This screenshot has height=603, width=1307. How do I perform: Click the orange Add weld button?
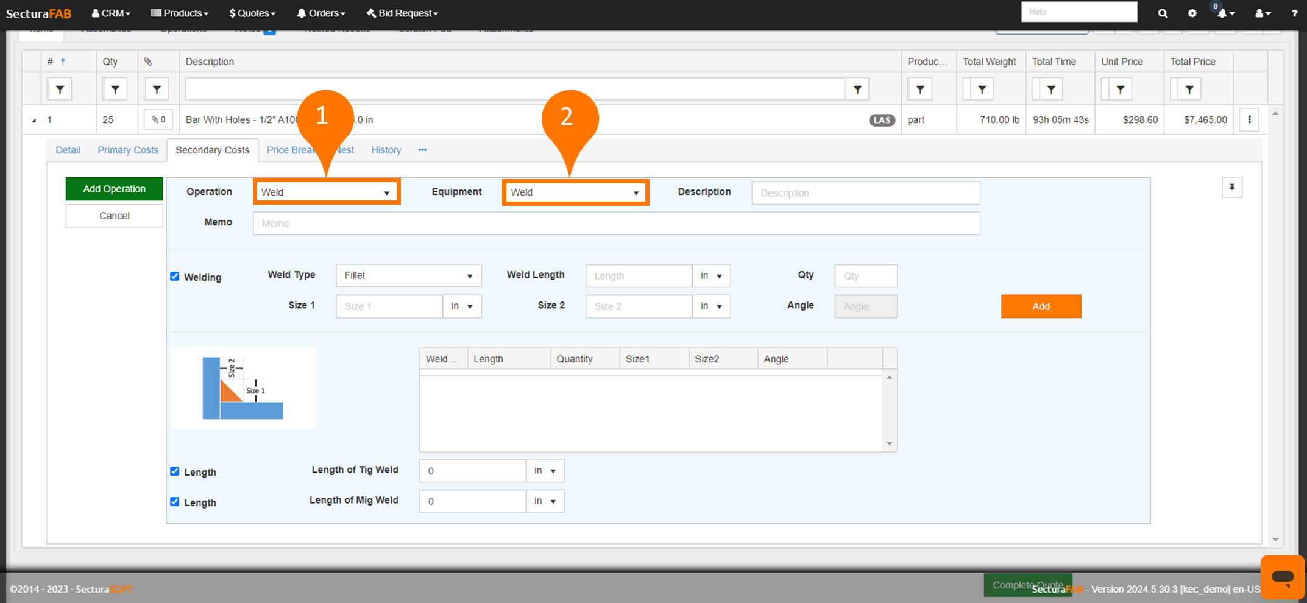click(1041, 306)
